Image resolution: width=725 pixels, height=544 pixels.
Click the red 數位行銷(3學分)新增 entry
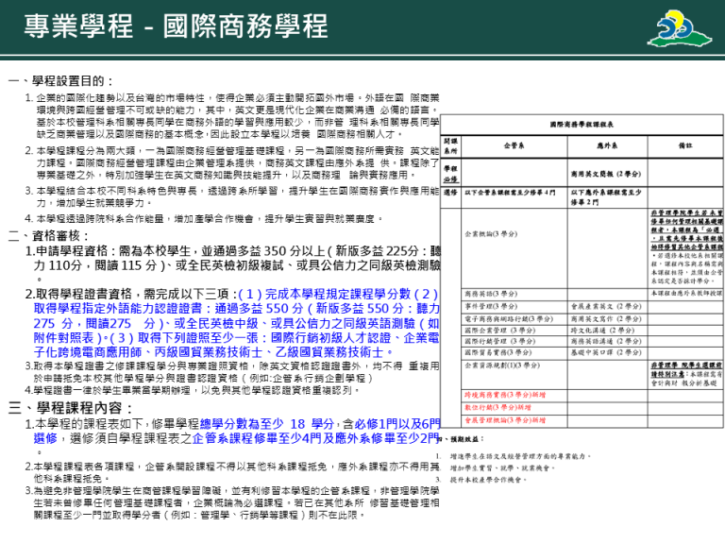click(499, 406)
